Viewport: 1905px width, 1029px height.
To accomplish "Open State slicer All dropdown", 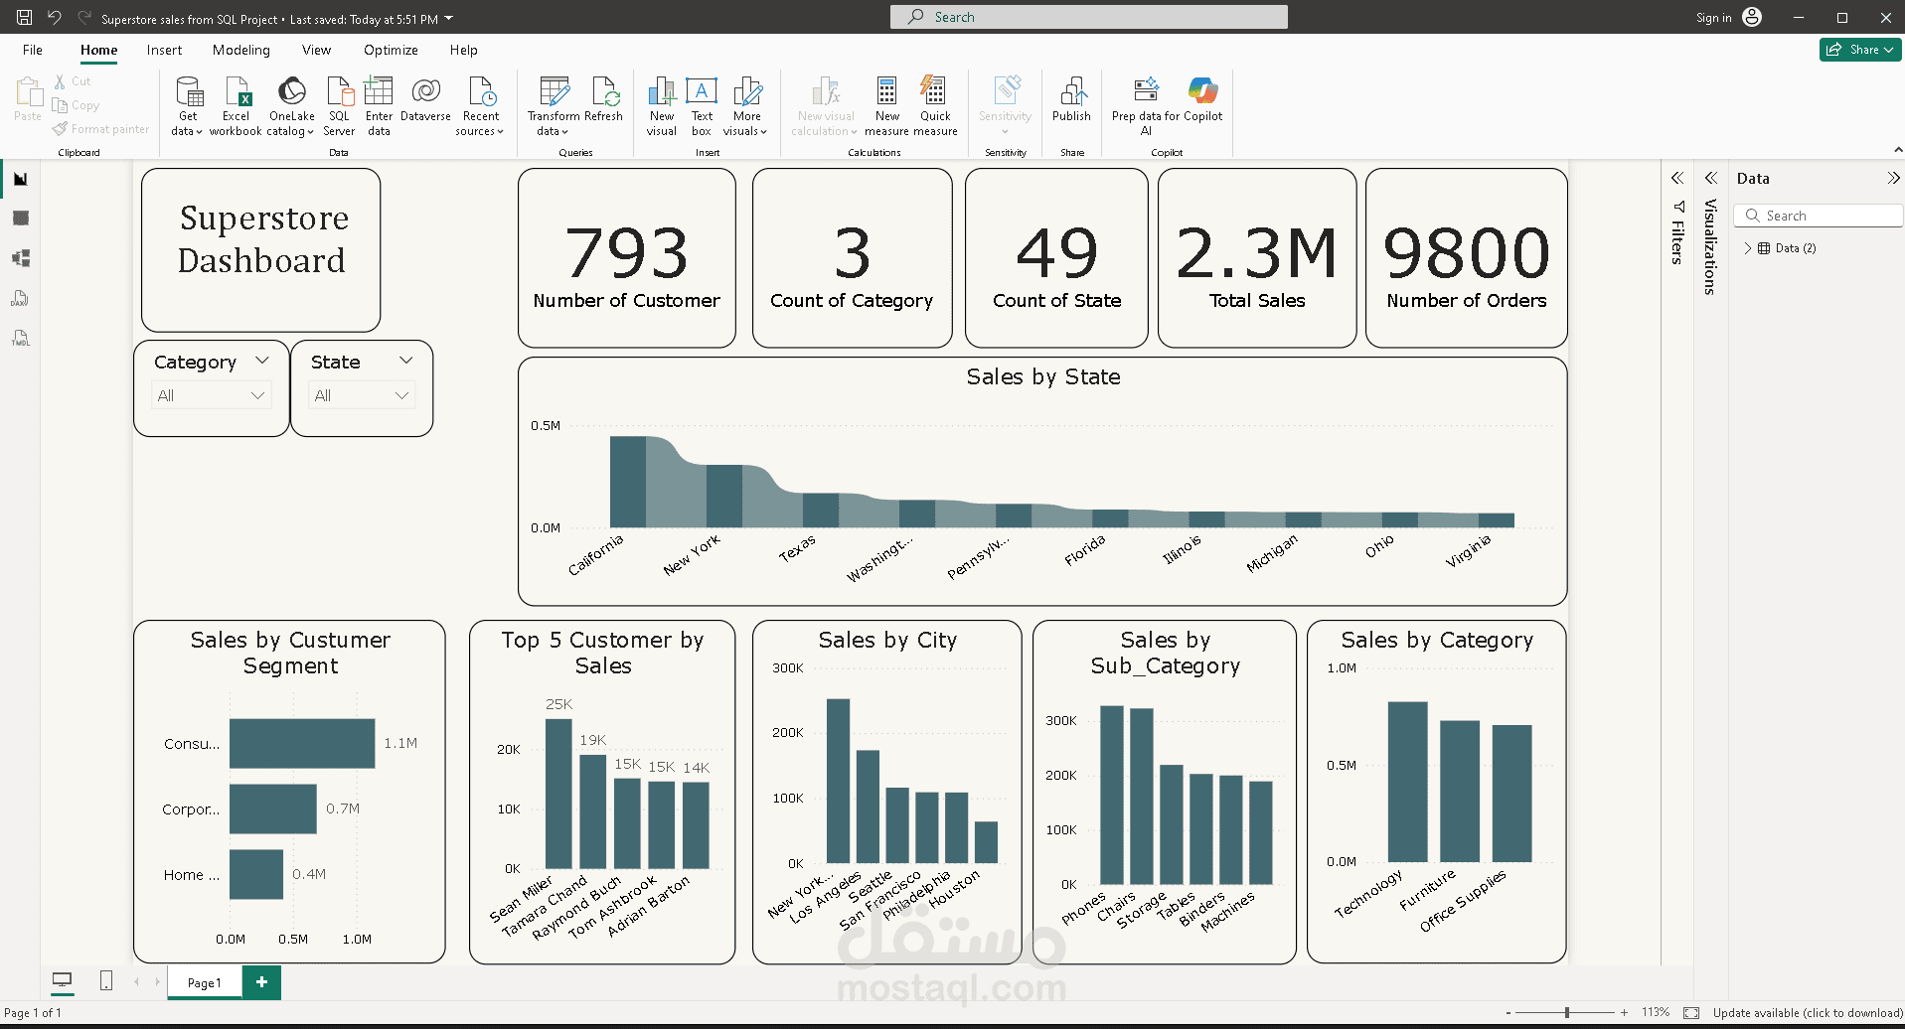I will [x=362, y=395].
